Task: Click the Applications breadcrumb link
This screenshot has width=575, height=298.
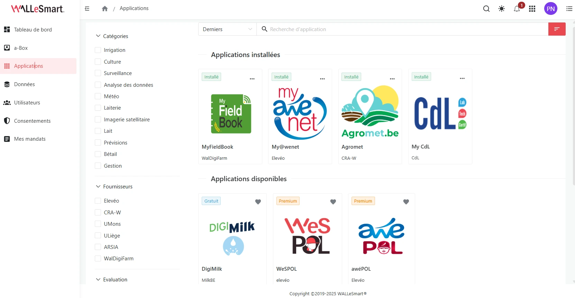Action: (134, 8)
